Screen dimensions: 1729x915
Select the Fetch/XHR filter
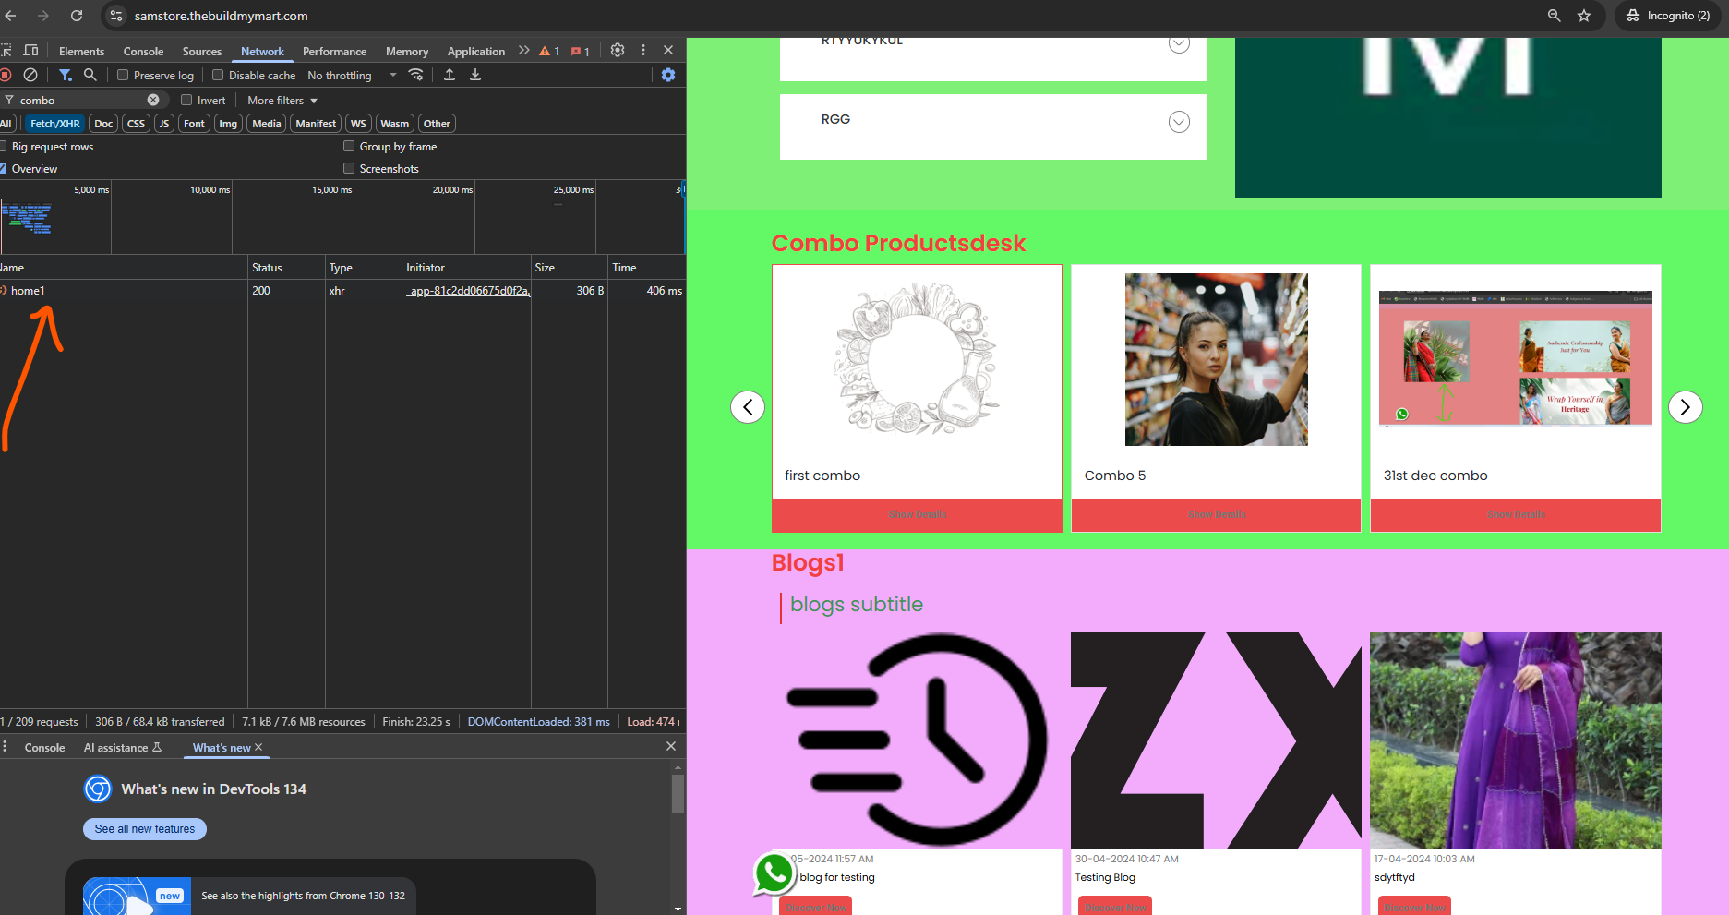pos(55,124)
